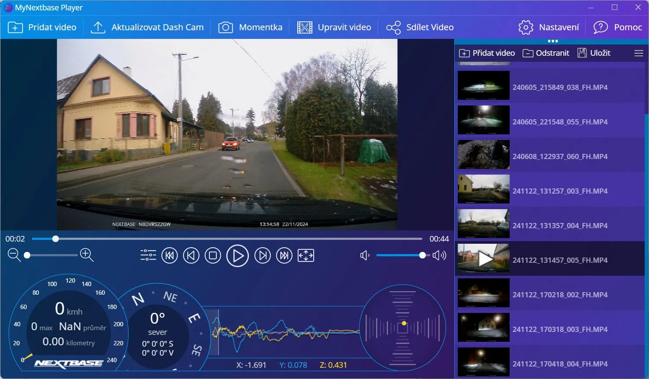Viewport: 649px width, 379px height.
Task: Click the zoom in magnifier icon
Action: click(87, 255)
